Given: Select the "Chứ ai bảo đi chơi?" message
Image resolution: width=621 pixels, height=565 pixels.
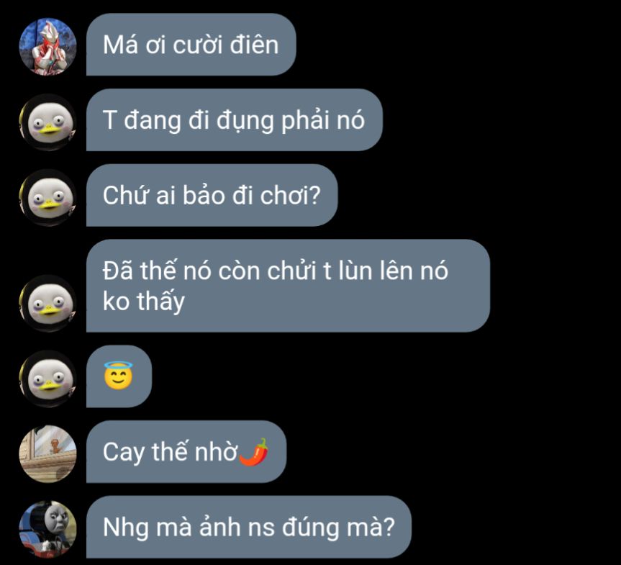Looking at the screenshot, I should pos(212,195).
